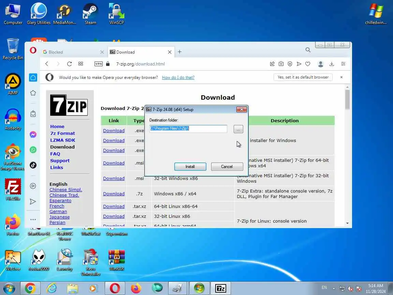The height and width of the screenshot is (295, 393).
Task: Cancel the 7-Zip Setup dialog
Action: point(227,167)
